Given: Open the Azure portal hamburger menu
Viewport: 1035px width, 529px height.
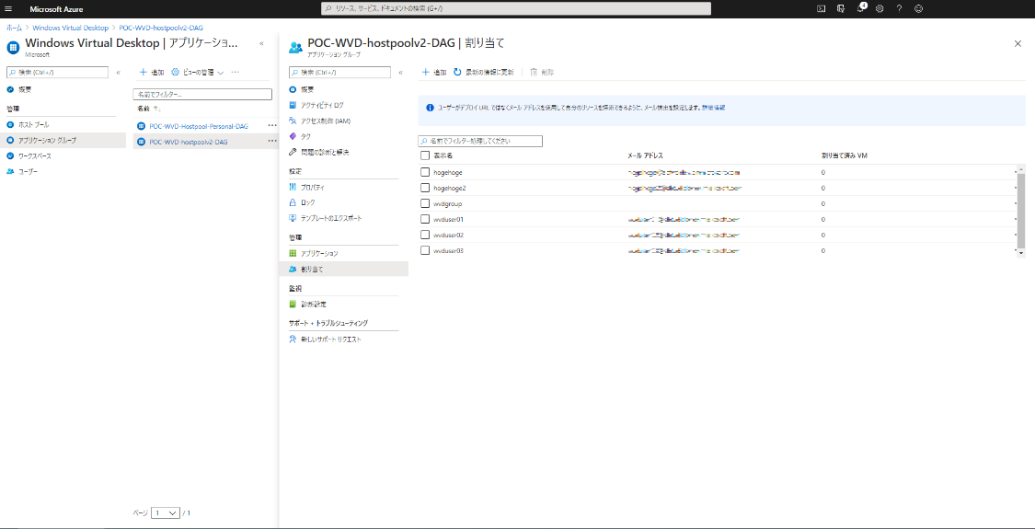Looking at the screenshot, I should tap(8, 9).
